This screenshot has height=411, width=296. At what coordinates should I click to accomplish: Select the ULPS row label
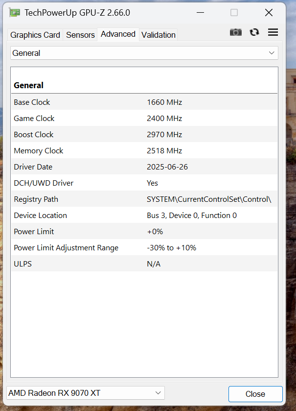[x=23, y=264]
